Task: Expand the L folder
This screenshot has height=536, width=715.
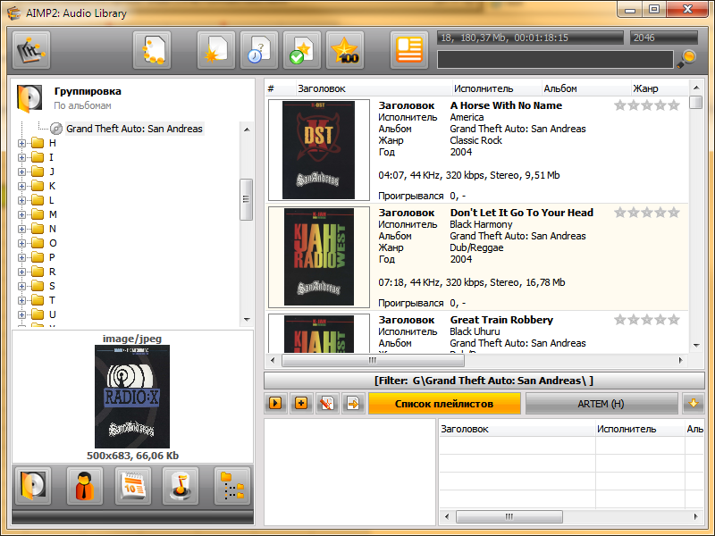Action: (21, 200)
